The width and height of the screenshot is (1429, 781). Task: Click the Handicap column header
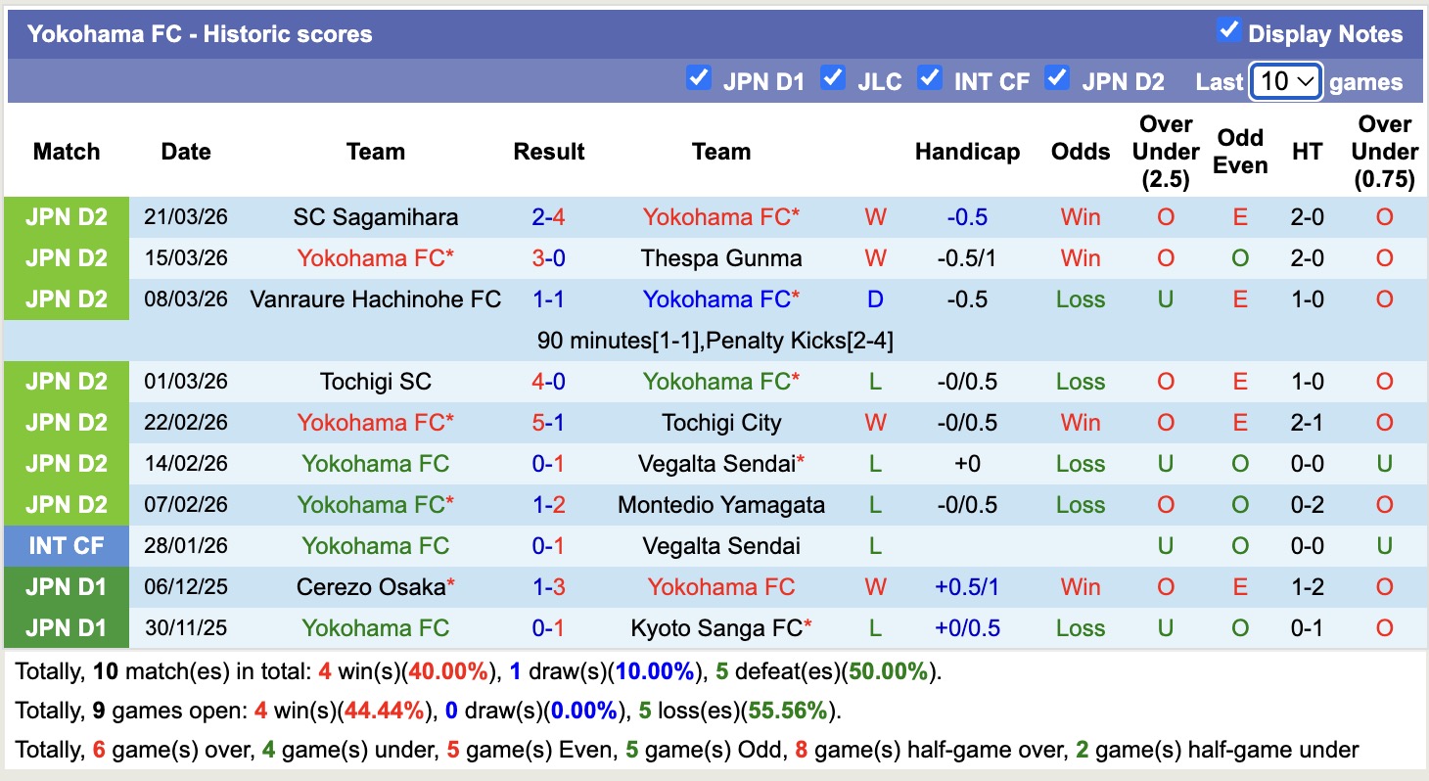967,152
